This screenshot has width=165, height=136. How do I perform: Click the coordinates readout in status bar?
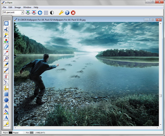40,133
